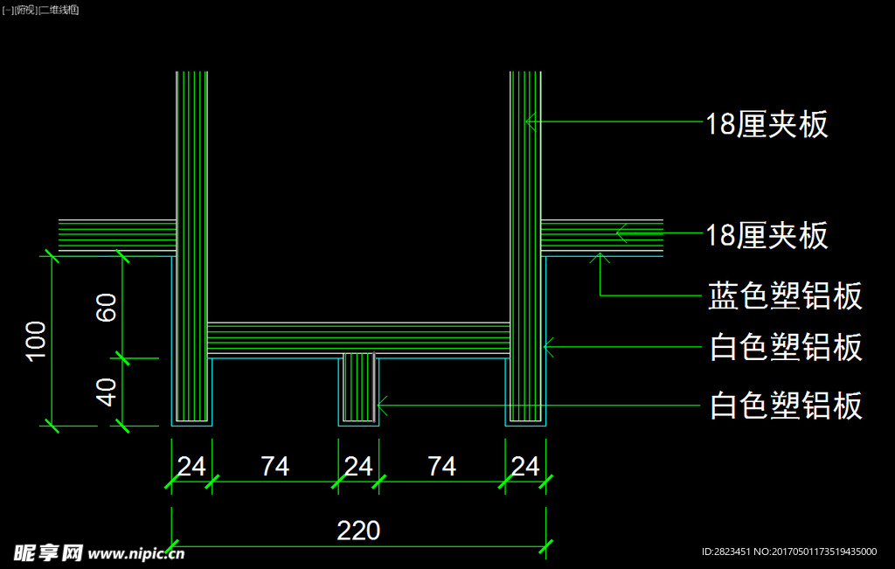Image resolution: width=895 pixels, height=569 pixels.
Task: Pick the right 74 dimension value
Action: click(x=441, y=467)
